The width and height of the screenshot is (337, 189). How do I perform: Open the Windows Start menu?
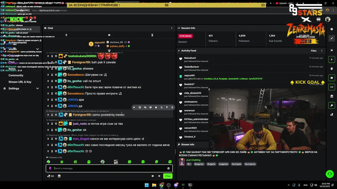(147, 185)
